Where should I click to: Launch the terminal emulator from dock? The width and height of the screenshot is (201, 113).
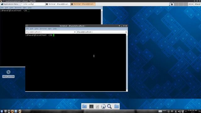(x=91, y=106)
